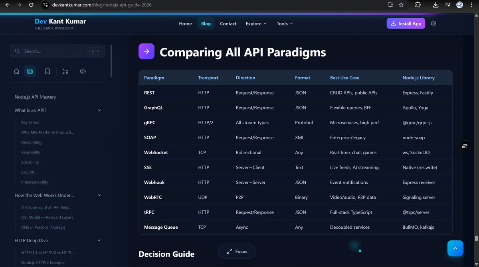Open Node.js API Mastery sidebar link
479x267 pixels.
[x=35, y=97]
